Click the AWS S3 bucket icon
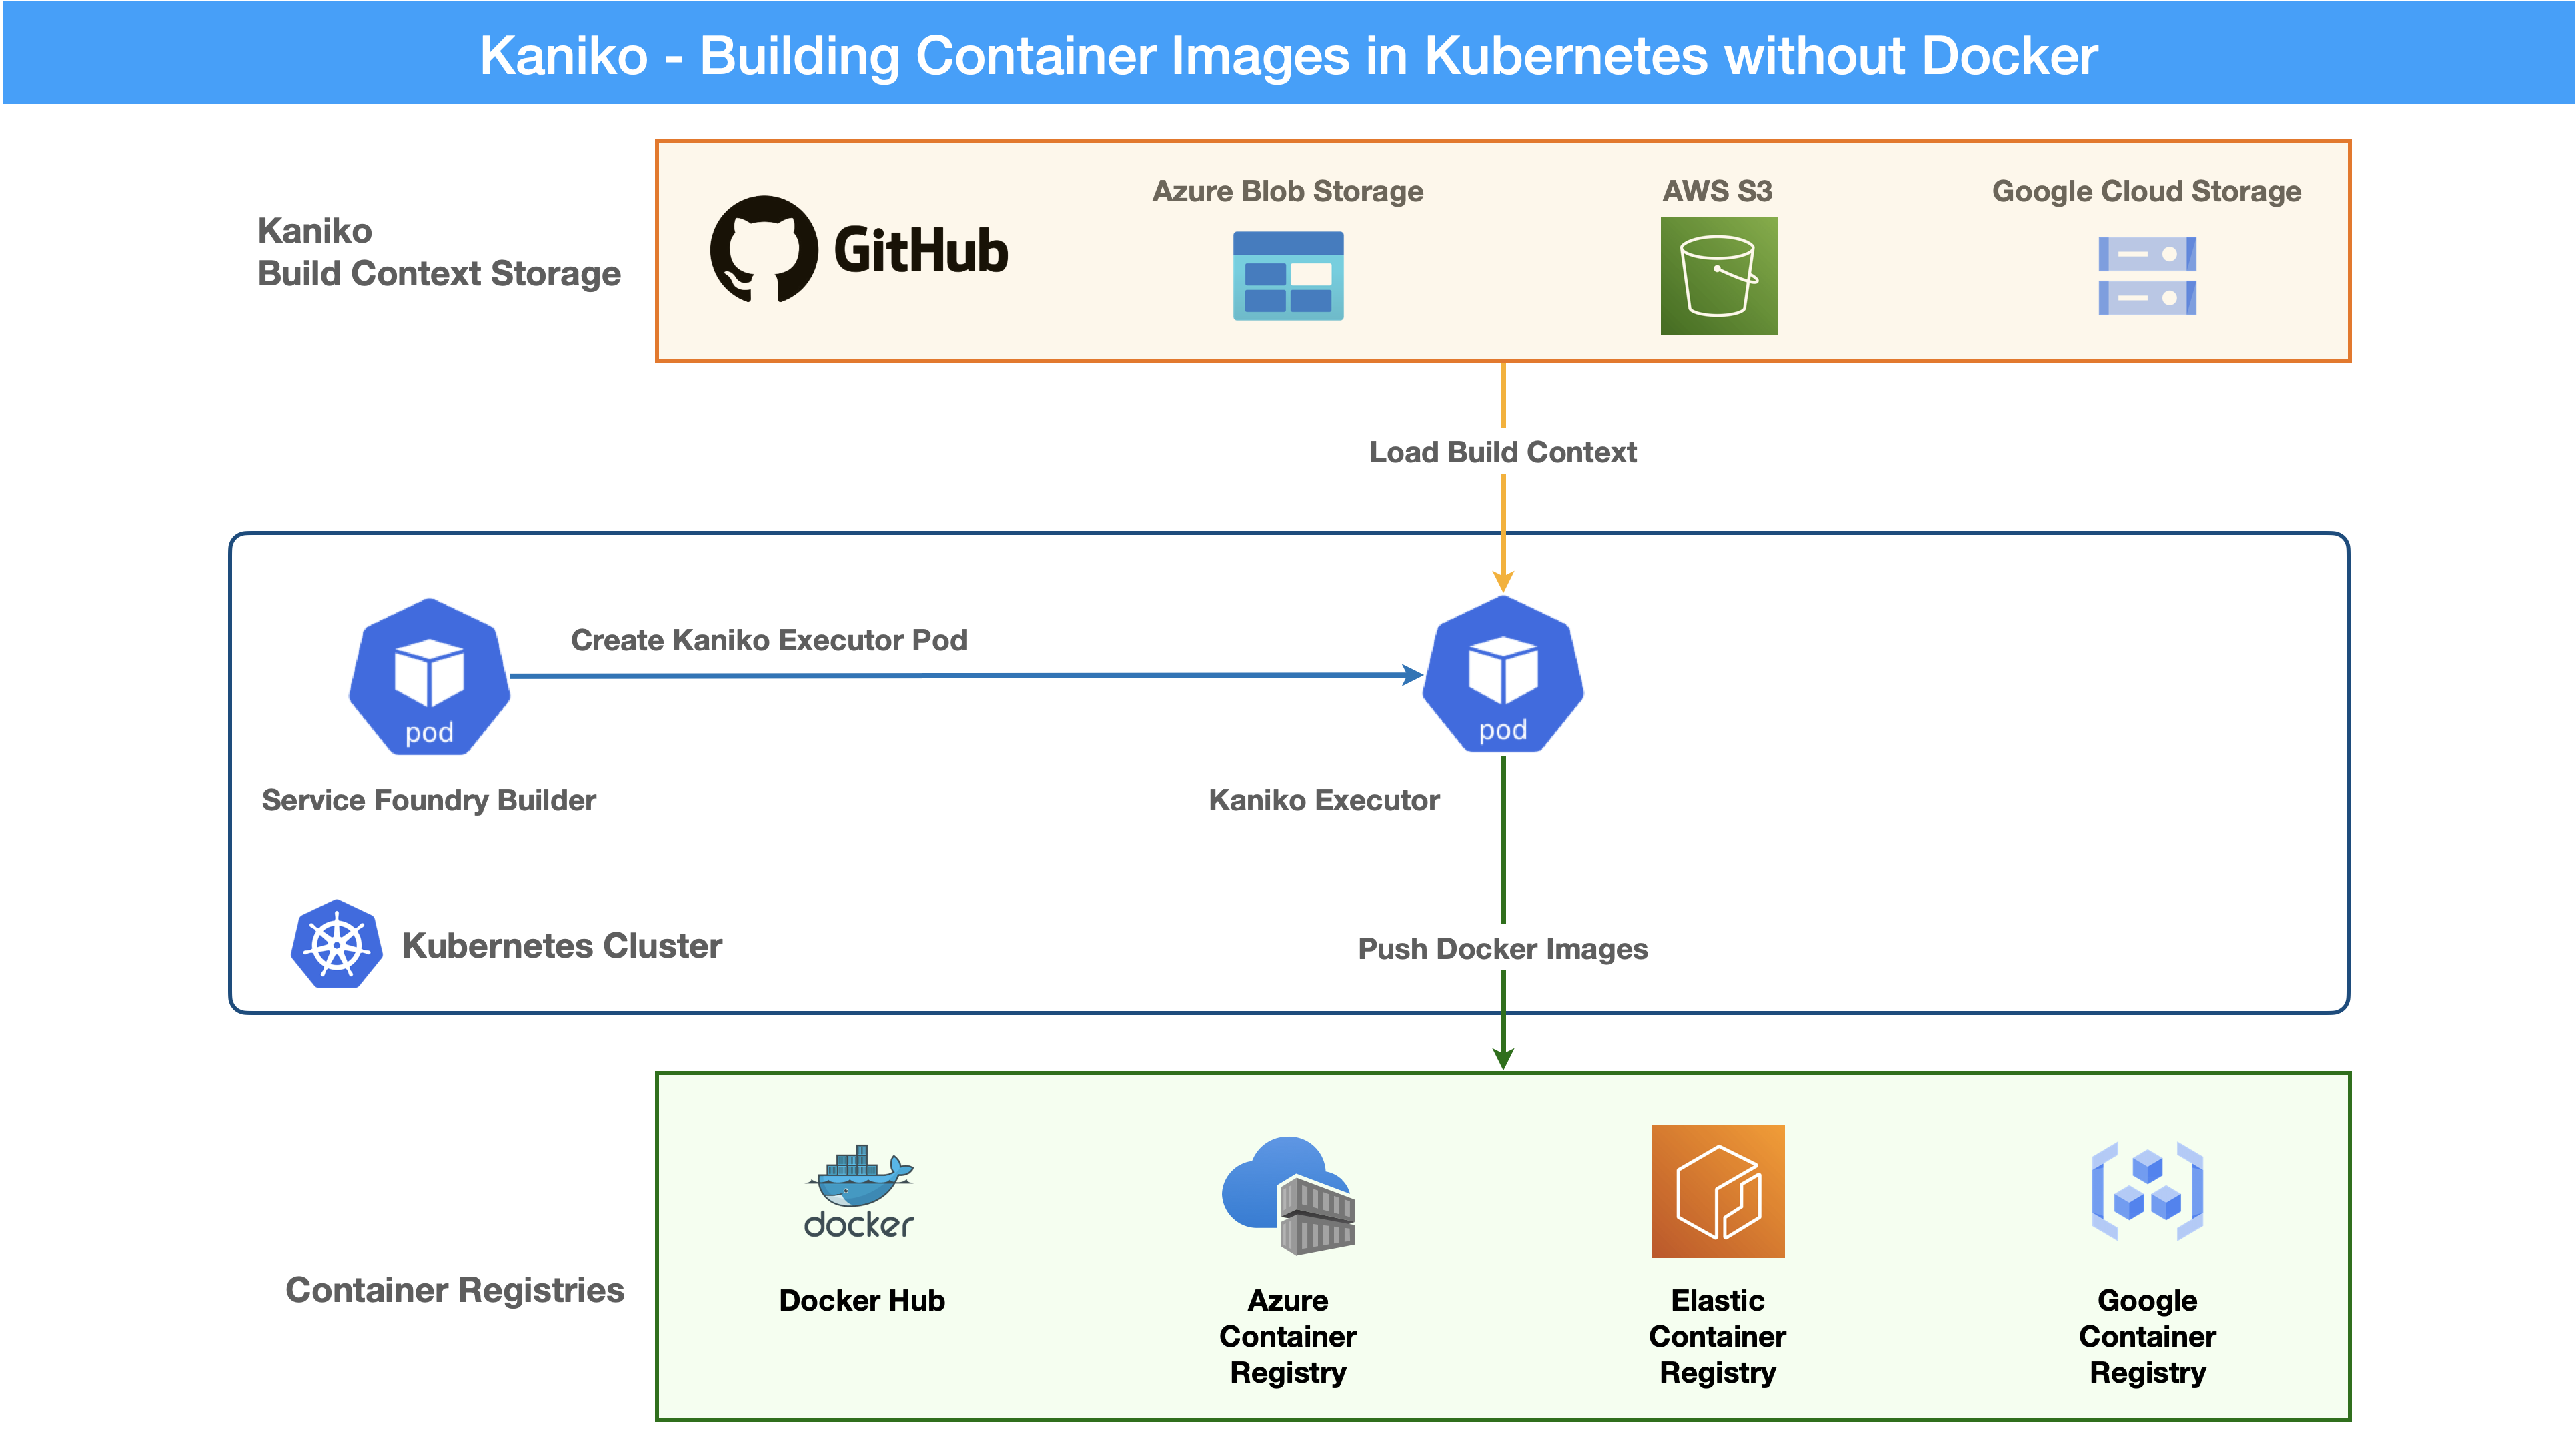 click(1719, 276)
